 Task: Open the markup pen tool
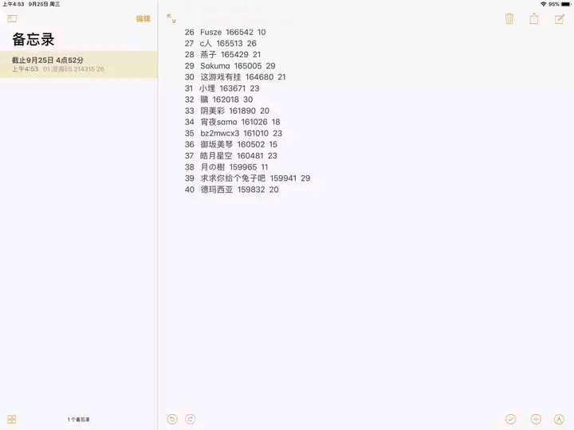(x=559, y=419)
